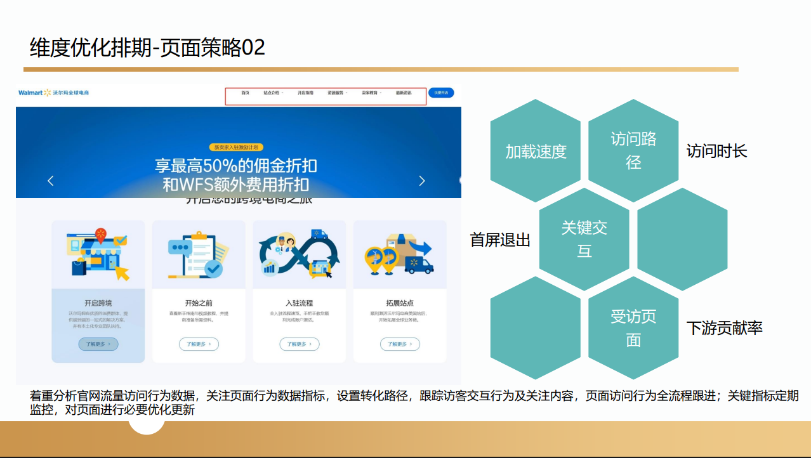Click the 下游贡献率 label
Viewport: 811px width, 458px height.
(x=725, y=328)
